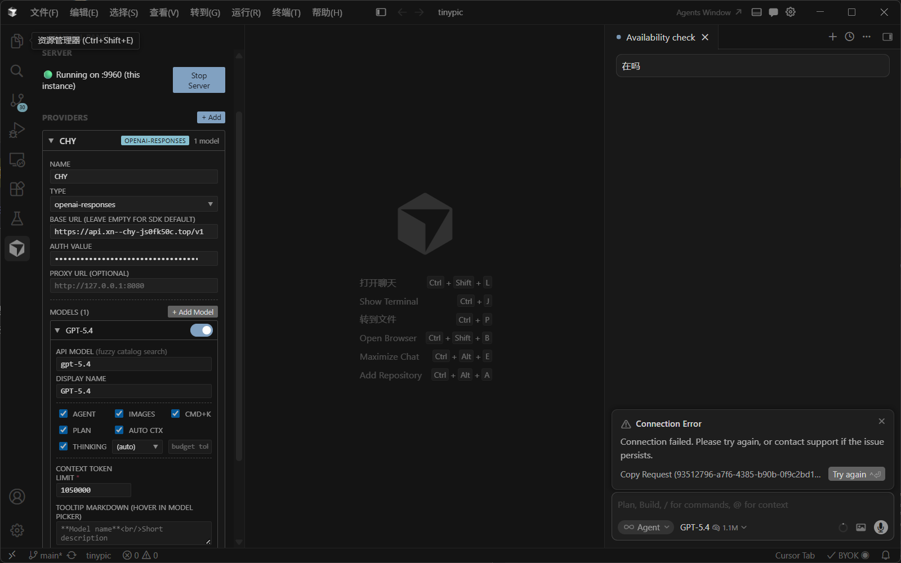Click the Stop Server button
Screen dimensions: 901x563
click(199, 81)
